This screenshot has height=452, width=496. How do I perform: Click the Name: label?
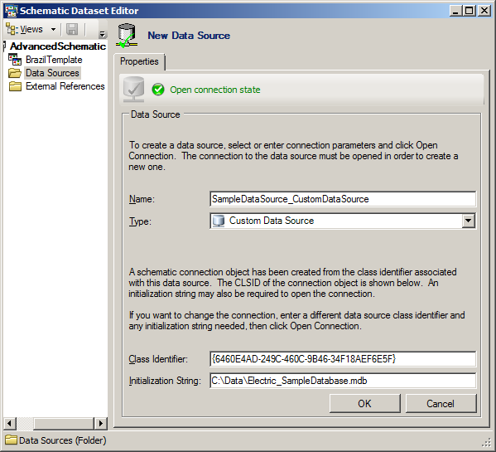tap(142, 199)
